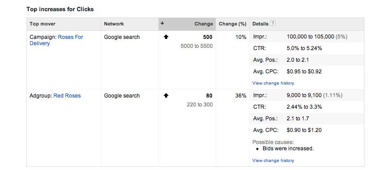
Task: Click the Network column header
Action: (114, 24)
